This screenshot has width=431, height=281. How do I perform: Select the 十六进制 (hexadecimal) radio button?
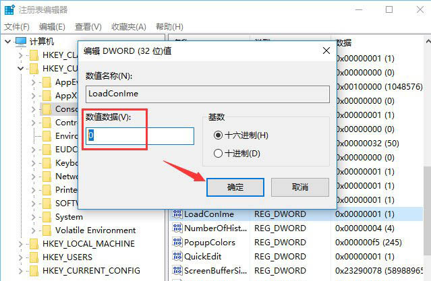(x=217, y=135)
